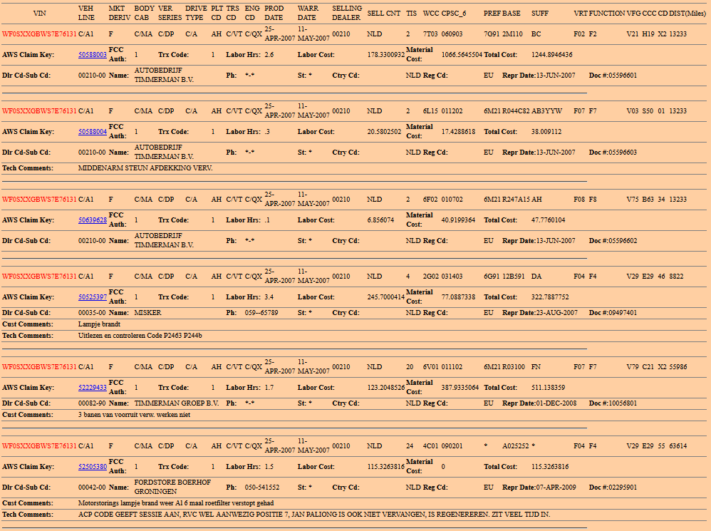
Task: Select claim key link 52505380
Action: 93,467
